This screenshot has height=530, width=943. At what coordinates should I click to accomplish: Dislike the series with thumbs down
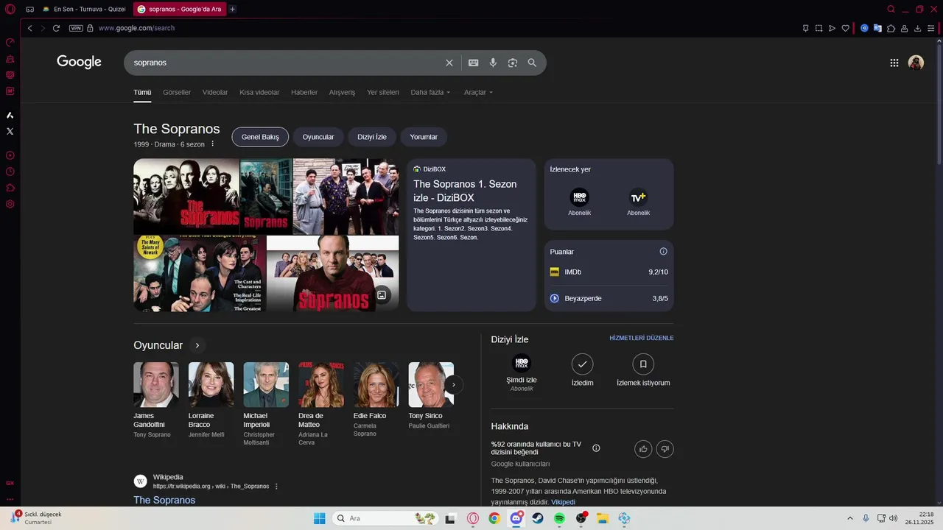tap(665, 449)
